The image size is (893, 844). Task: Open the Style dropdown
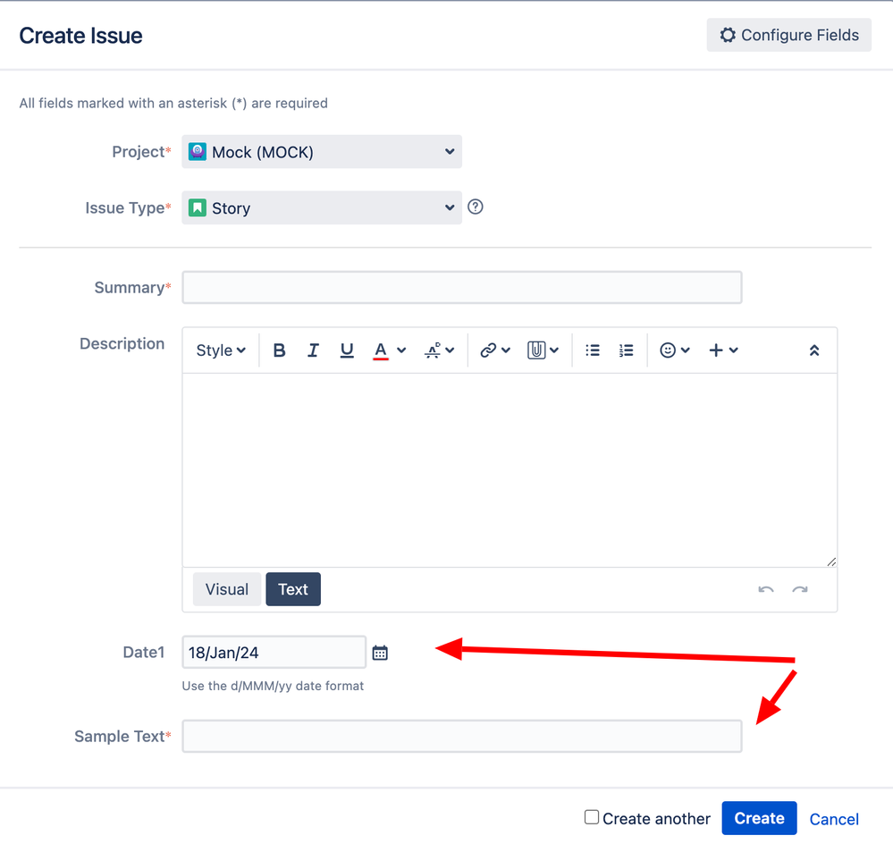pyautogui.click(x=221, y=350)
